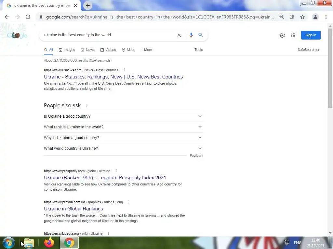Image resolution: width=333 pixels, height=249 pixels.
Task: Click the Sign in button
Action: (311, 35)
